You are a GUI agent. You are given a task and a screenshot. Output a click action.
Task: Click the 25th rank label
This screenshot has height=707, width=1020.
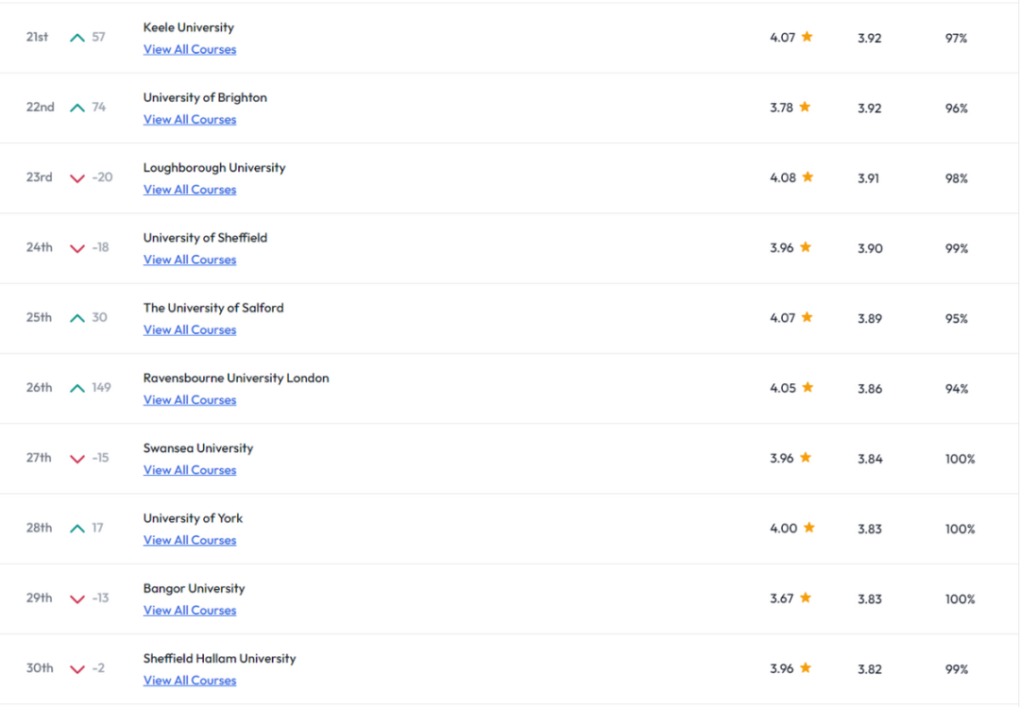click(x=39, y=318)
